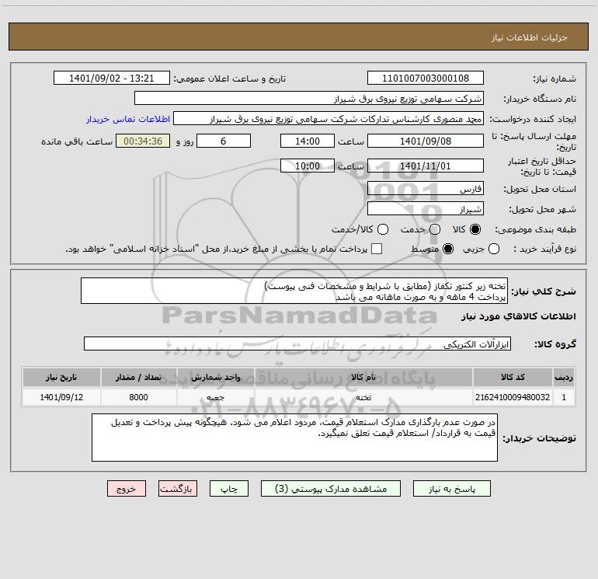Click the پاسخ به نیاز button
The height and width of the screenshot is (579, 598).
[x=451, y=489]
